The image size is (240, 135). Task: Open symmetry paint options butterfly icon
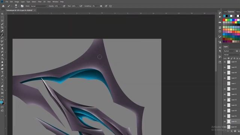point(110,6)
